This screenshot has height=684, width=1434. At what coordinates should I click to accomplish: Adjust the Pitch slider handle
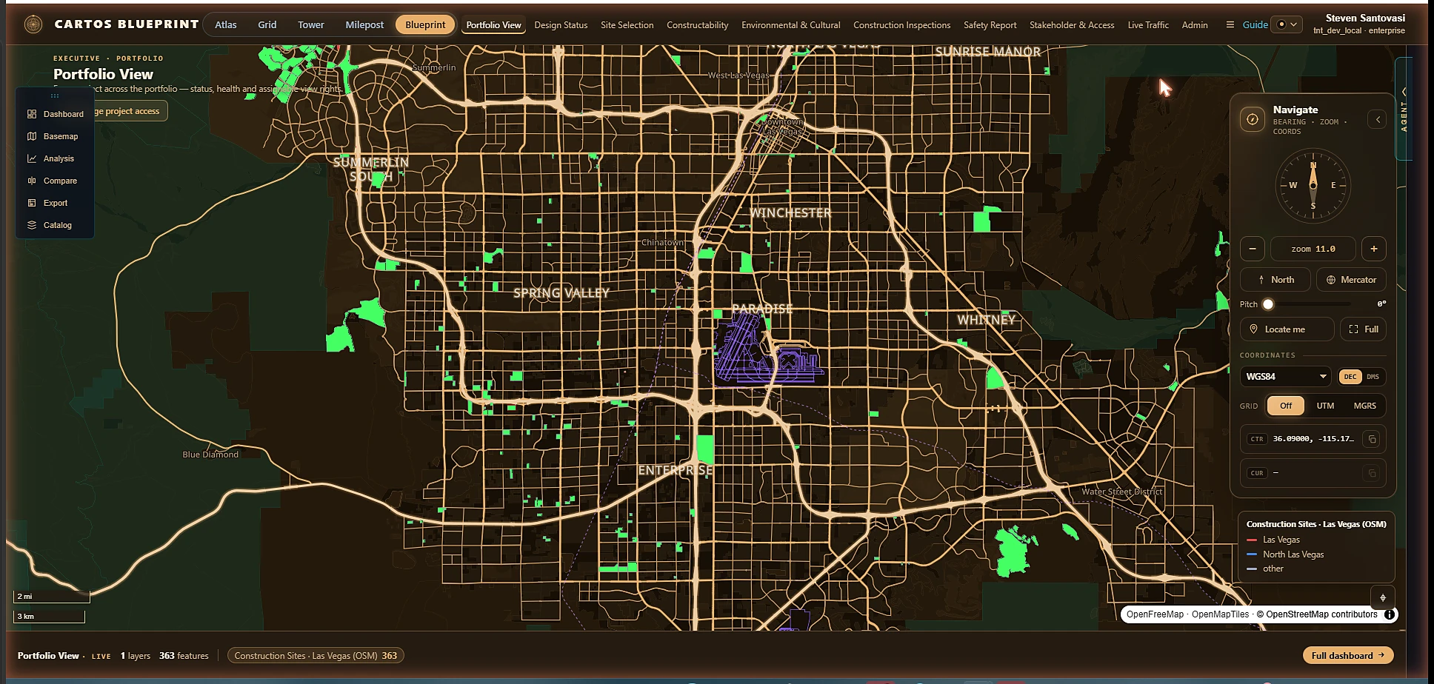[1268, 304]
